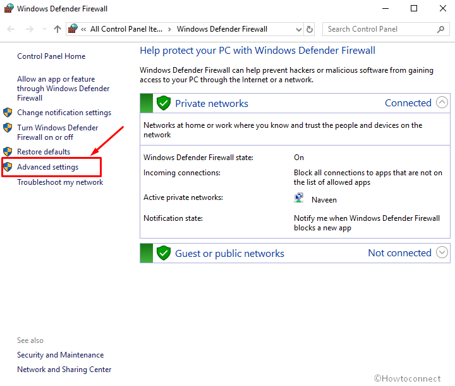Expand the address bar history dropdown
Screen dimensions: 455x386
[298, 29]
